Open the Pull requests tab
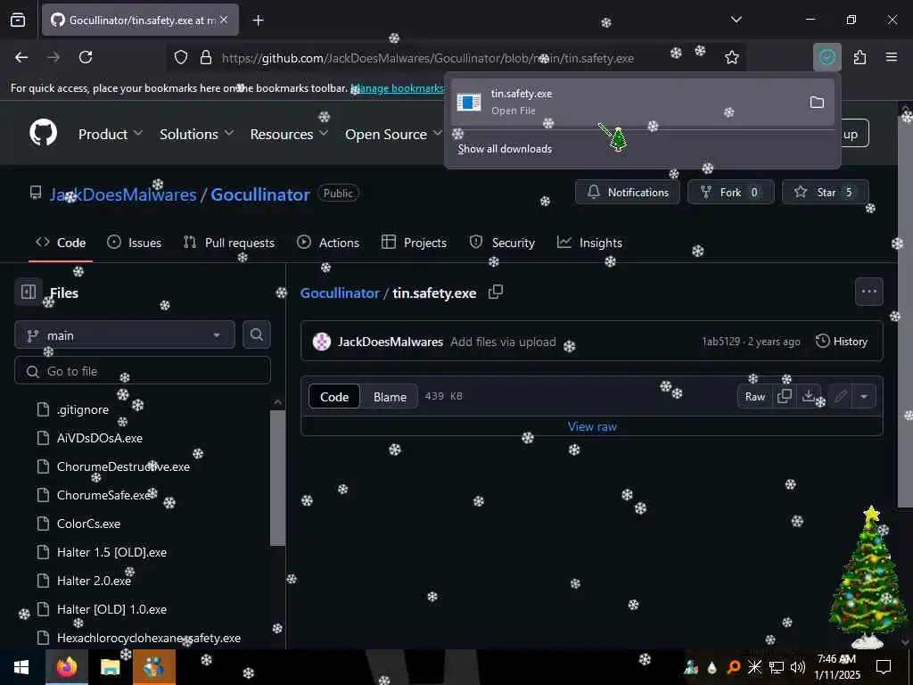Image resolution: width=913 pixels, height=685 pixels. (x=229, y=243)
